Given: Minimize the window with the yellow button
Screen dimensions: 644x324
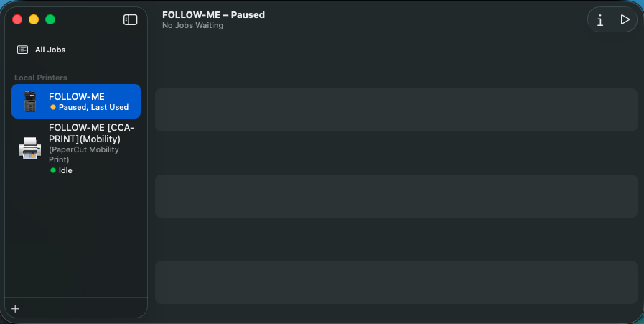Looking at the screenshot, I should click(34, 19).
